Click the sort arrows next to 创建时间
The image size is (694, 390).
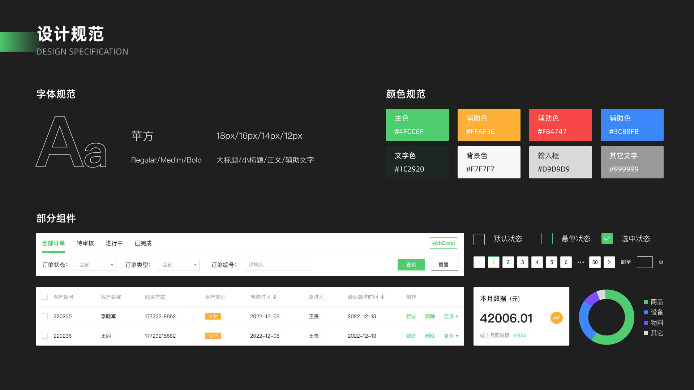click(275, 297)
